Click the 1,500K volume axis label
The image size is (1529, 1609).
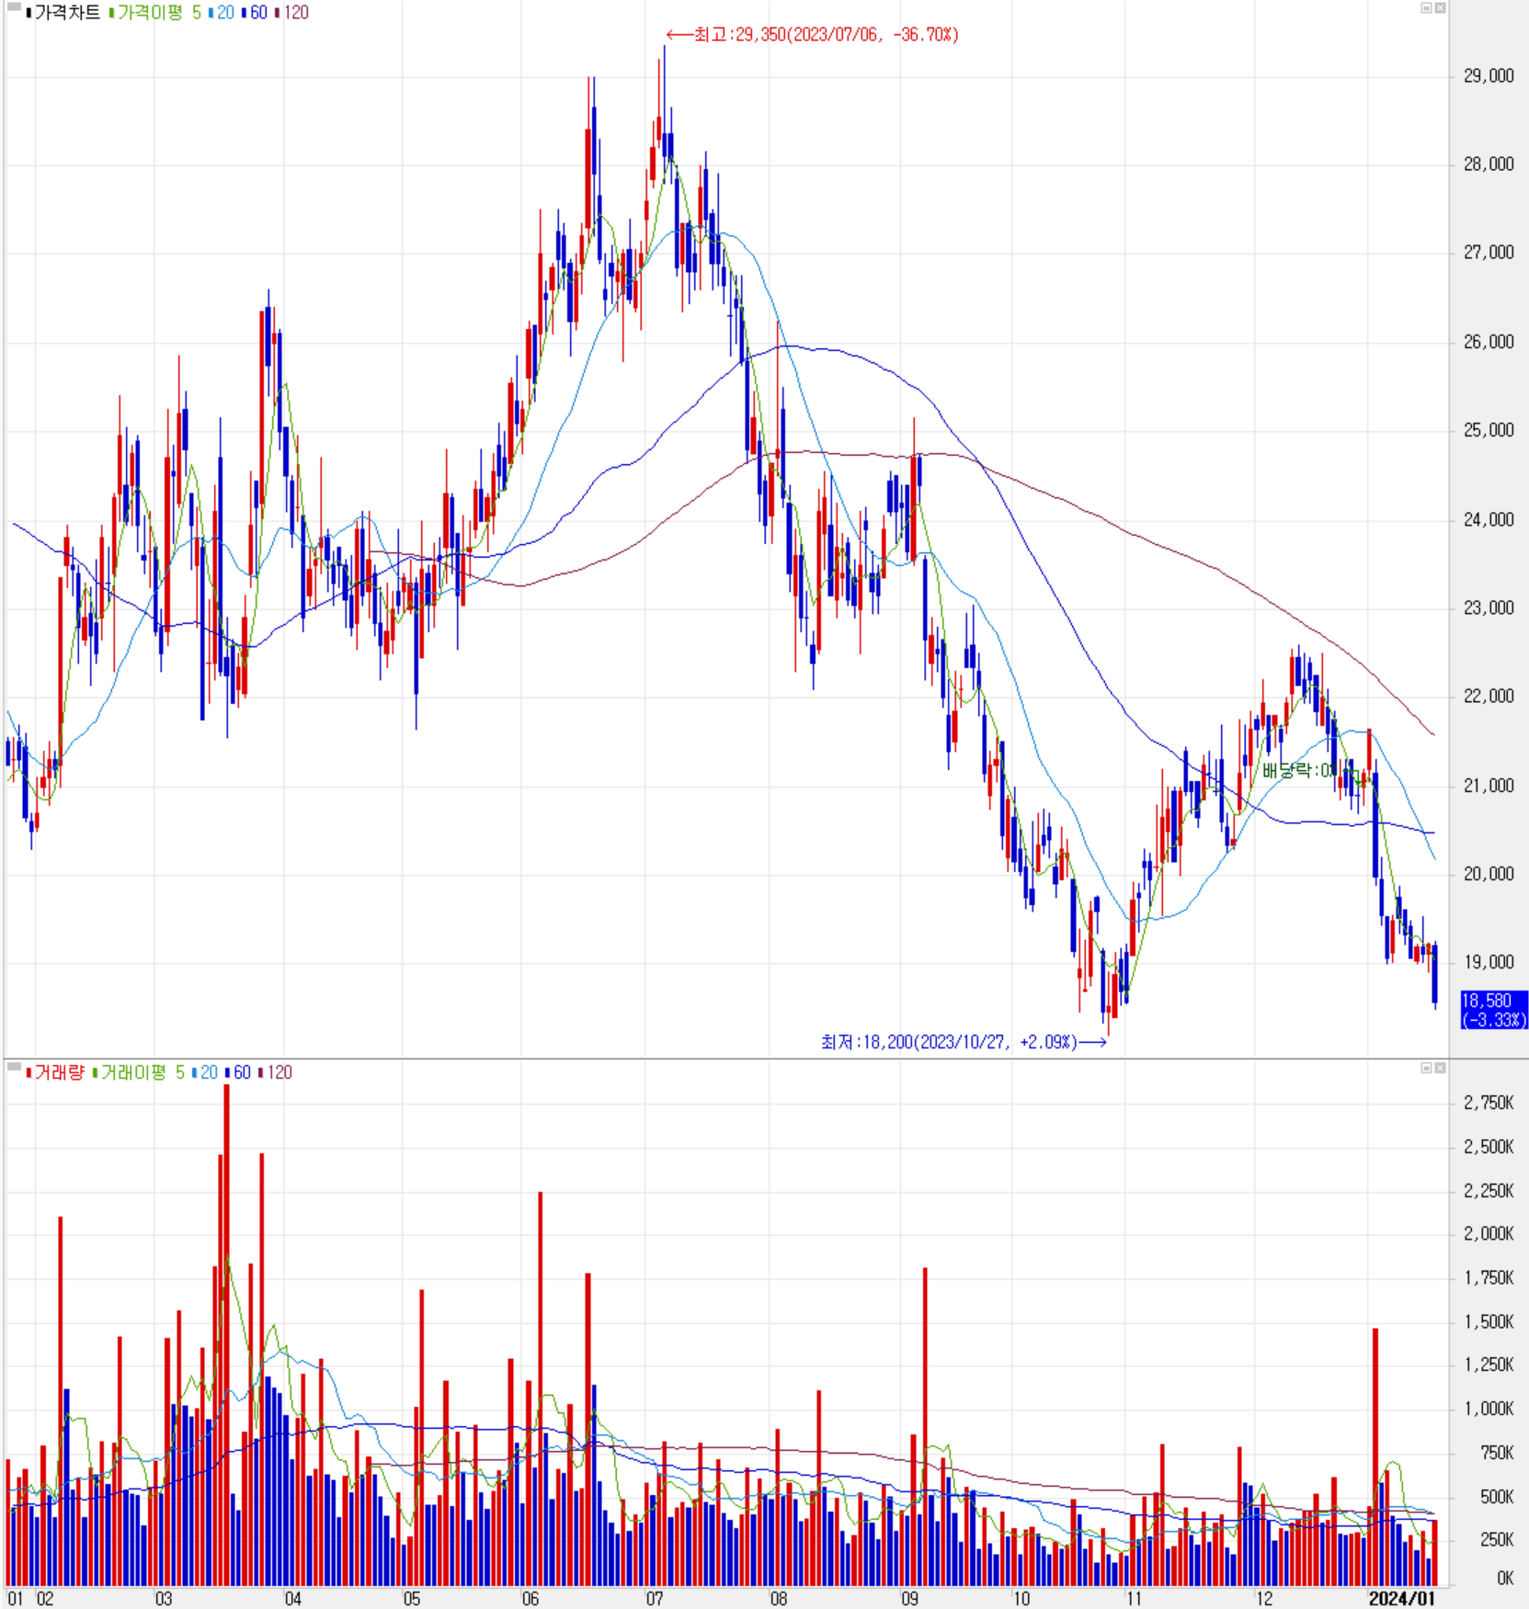pyautogui.click(x=1489, y=1322)
